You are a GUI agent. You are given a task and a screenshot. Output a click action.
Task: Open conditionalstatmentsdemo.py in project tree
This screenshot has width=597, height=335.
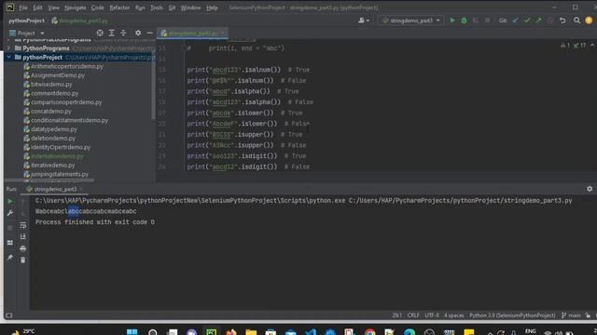click(x=69, y=120)
